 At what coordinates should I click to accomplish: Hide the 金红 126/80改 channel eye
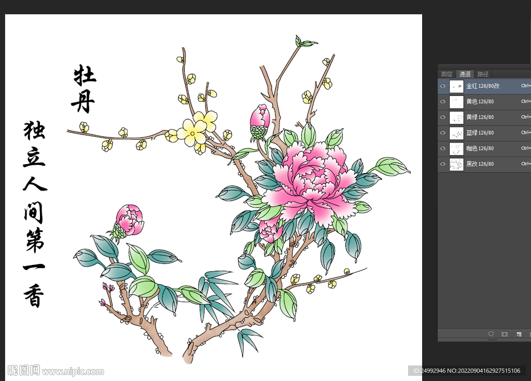443,86
